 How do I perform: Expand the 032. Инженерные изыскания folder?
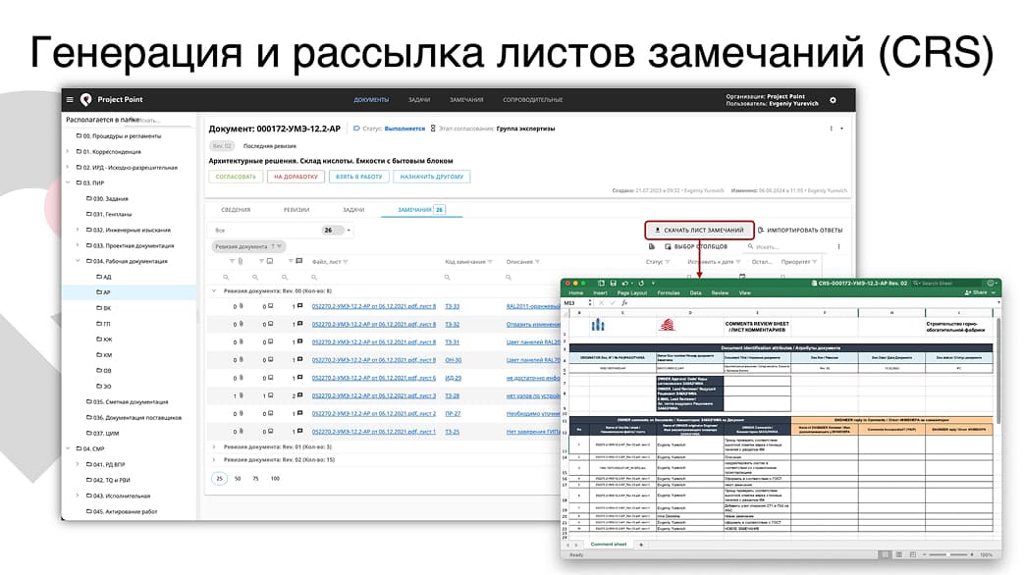[x=78, y=230]
